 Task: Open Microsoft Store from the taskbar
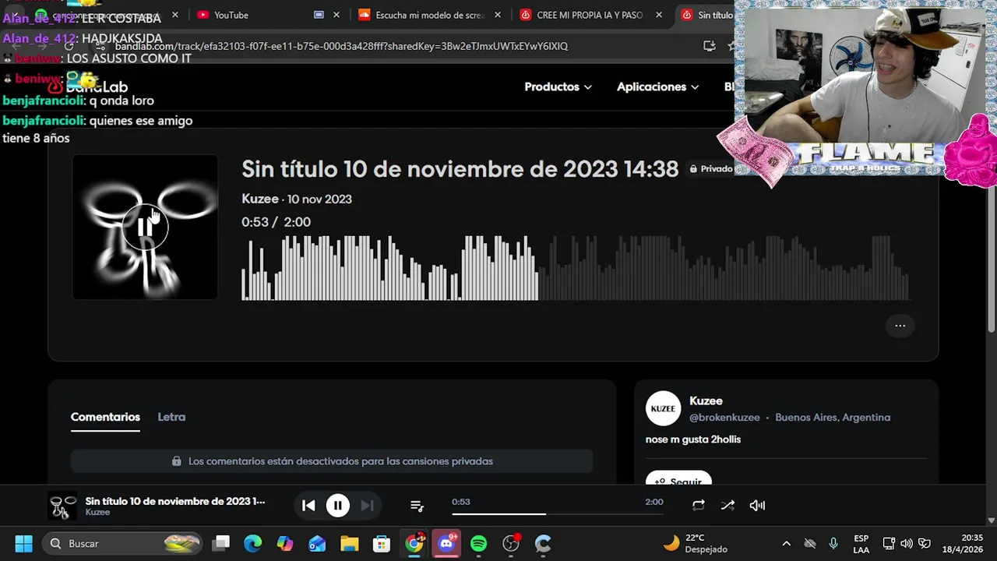pyautogui.click(x=381, y=543)
